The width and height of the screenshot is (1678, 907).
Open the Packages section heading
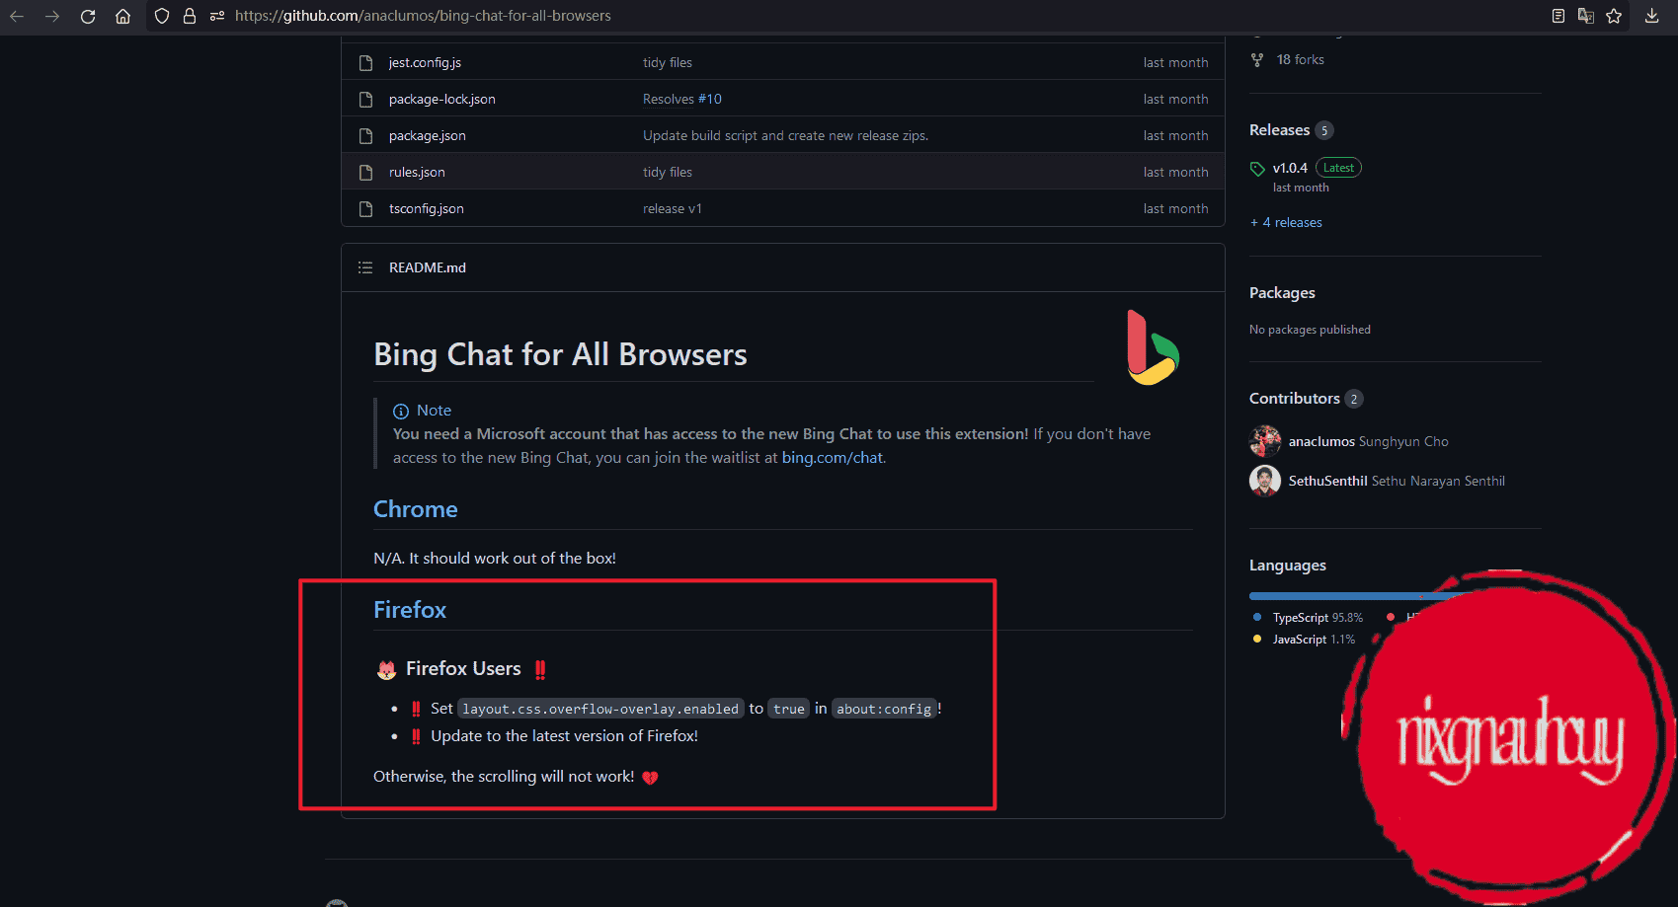[x=1282, y=293]
